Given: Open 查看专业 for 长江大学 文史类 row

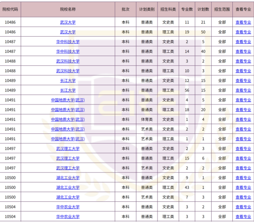Looking at the screenshot, I should 243,80.
